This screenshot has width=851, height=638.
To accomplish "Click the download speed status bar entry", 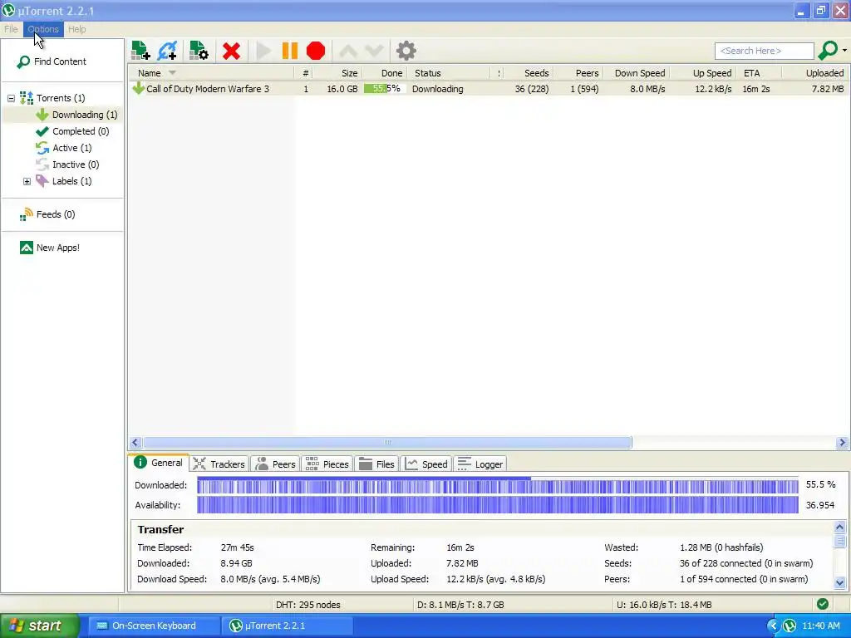I will pyautogui.click(x=460, y=605).
